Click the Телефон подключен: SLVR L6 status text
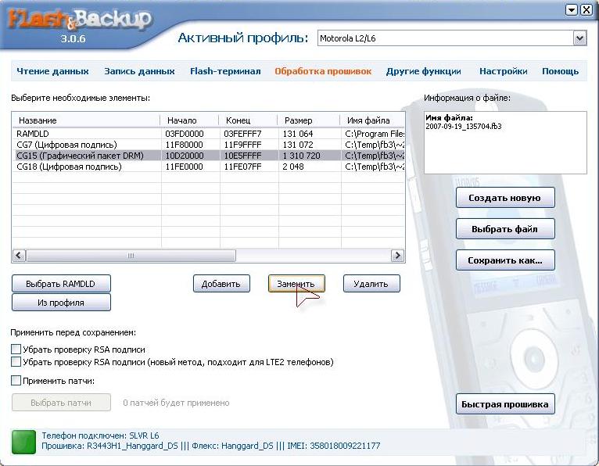This screenshot has width=599, height=466. (100, 436)
